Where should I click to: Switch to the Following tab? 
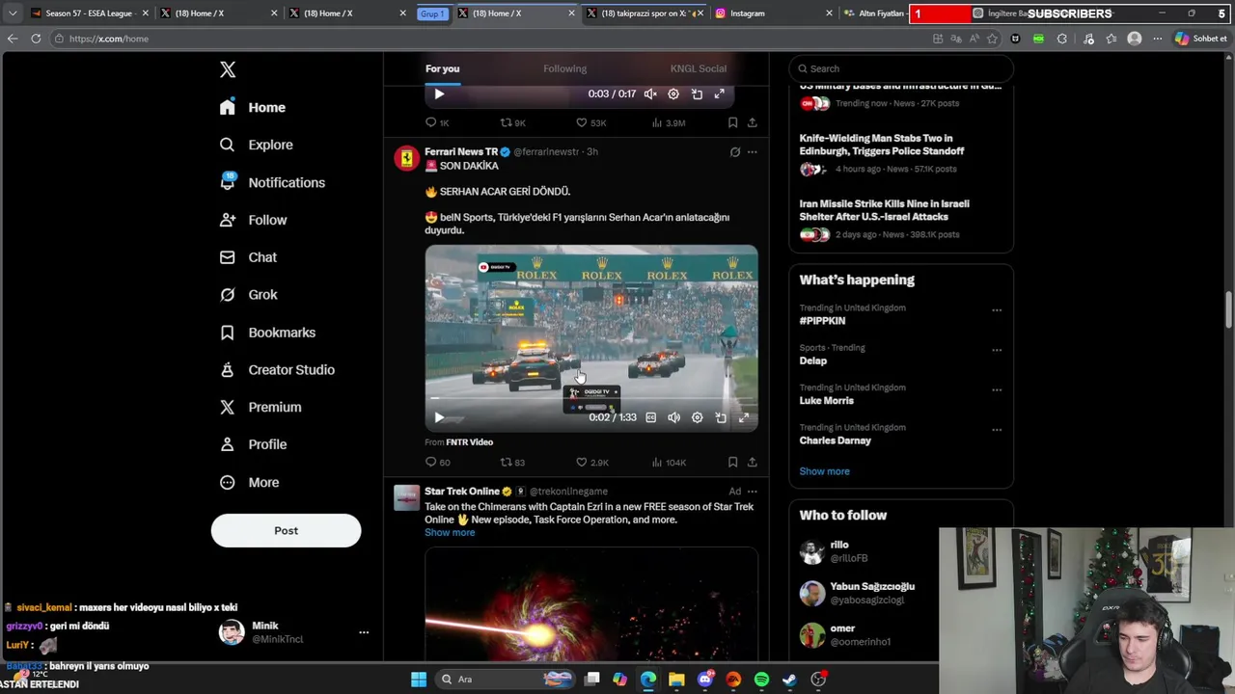point(564,68)
